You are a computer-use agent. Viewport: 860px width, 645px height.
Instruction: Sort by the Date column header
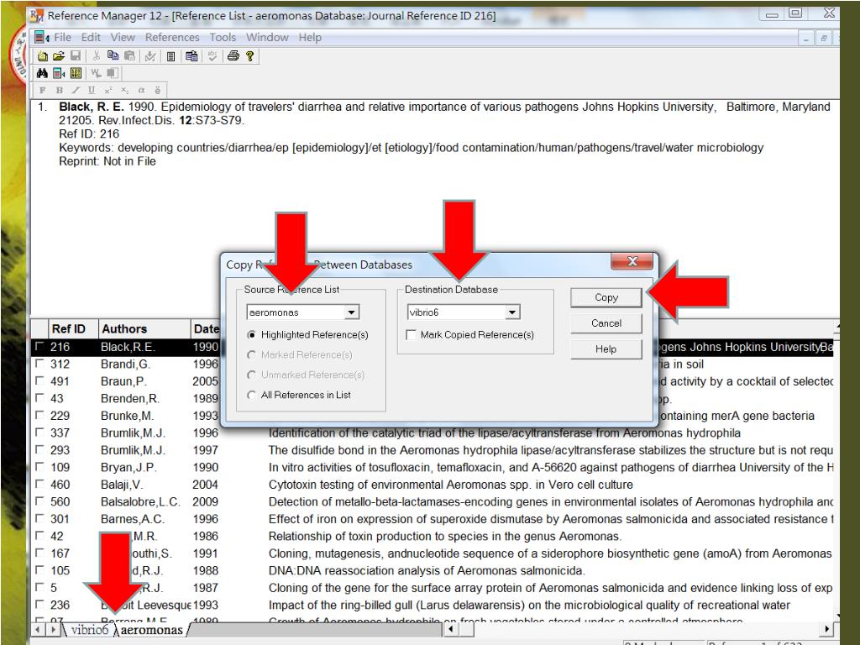(x=206, y=328)
